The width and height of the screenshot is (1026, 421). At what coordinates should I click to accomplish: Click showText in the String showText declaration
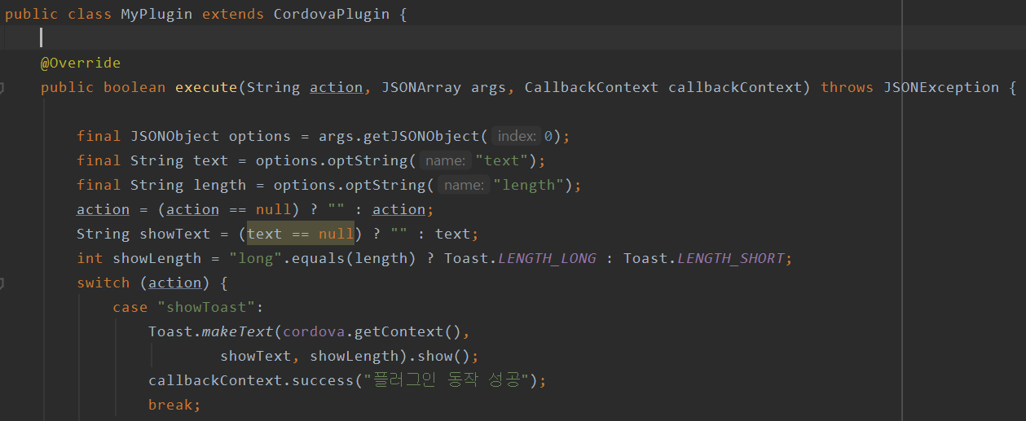[x=175, y=234]
